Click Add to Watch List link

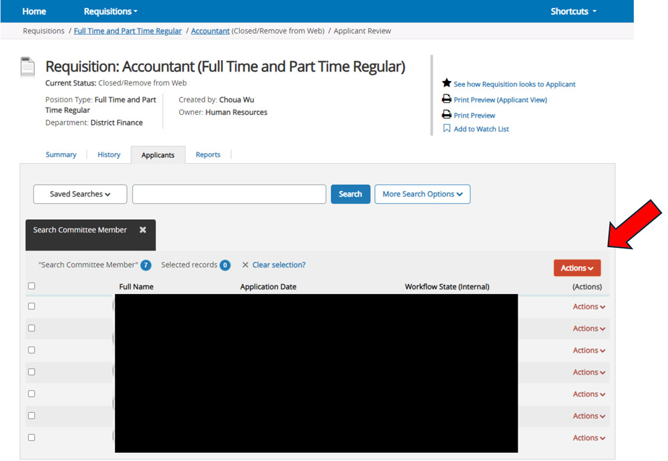pyautogui.click(x=481, y=129)
